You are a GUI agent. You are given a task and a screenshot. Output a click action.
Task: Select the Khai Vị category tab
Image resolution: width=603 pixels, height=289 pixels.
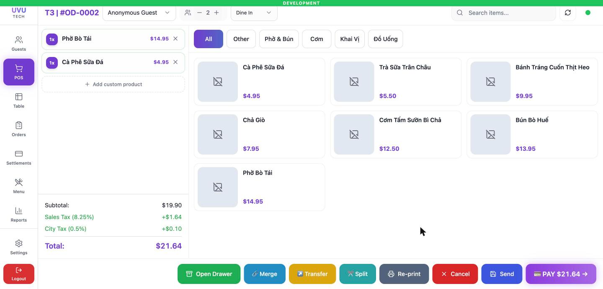point(350,39)
